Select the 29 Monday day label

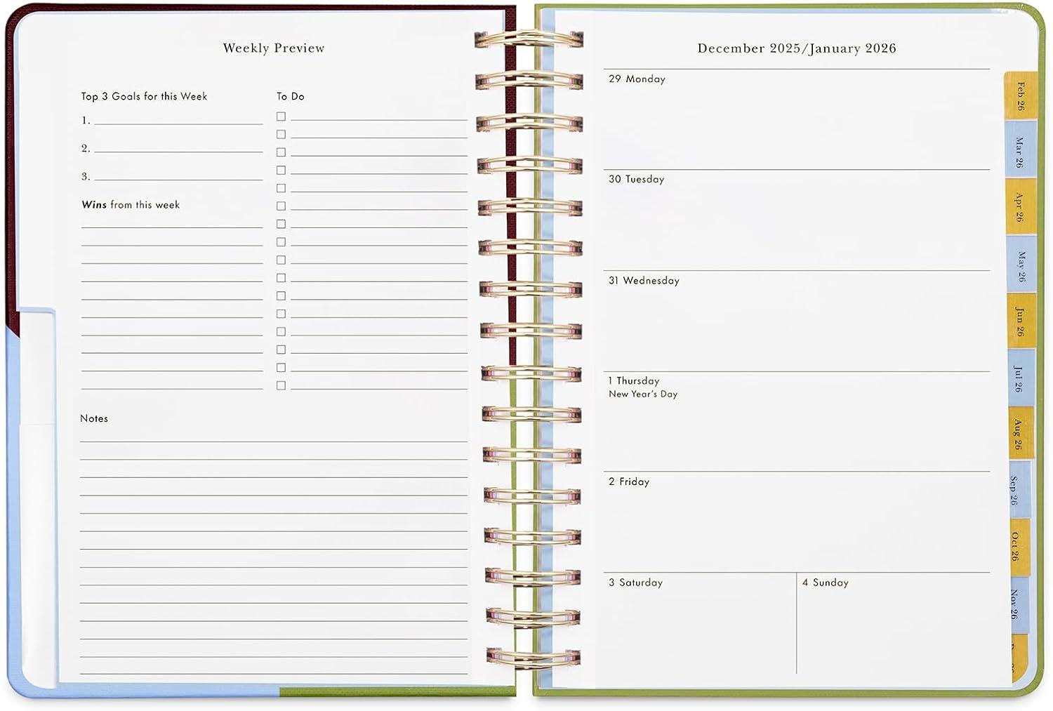637,79
